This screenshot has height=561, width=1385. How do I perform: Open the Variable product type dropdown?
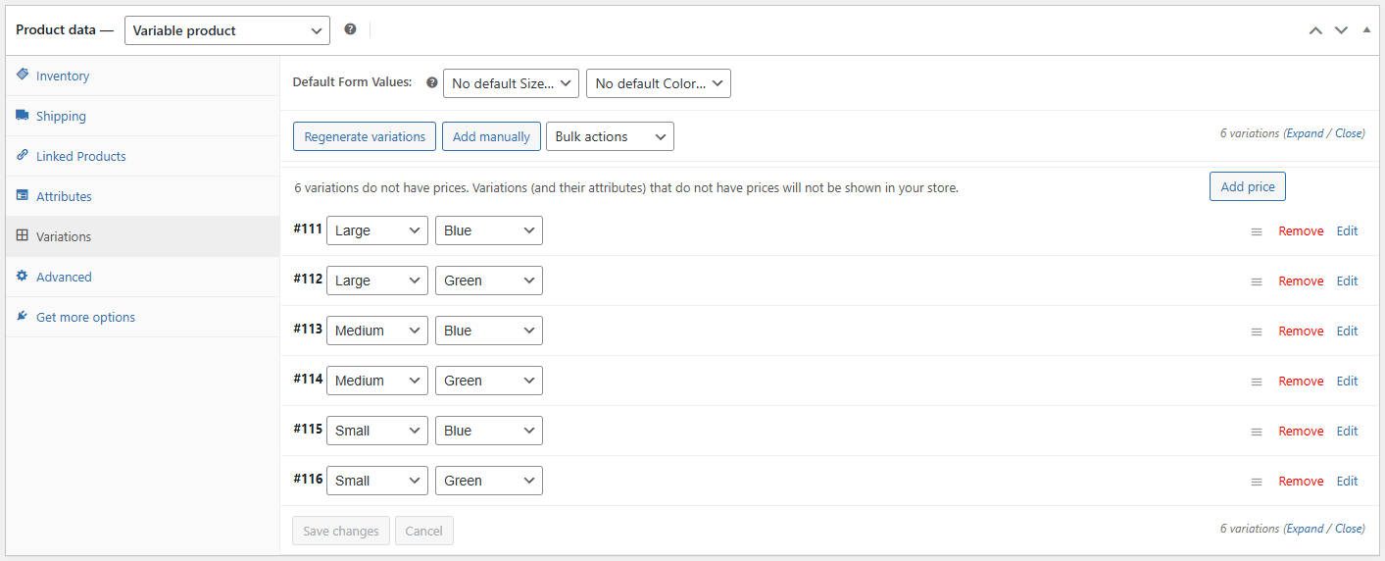click(227, 30)
